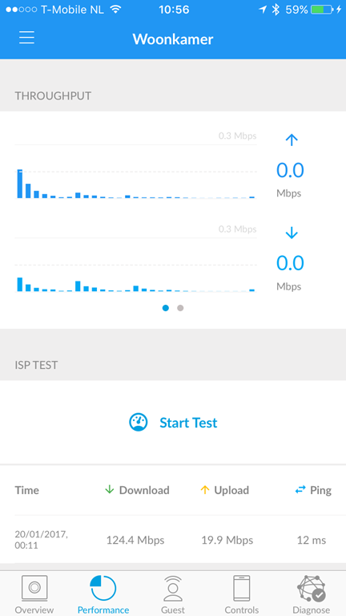Tap the Woonkamer title
This screenshot has height=616, width=346.
[173, 38]
